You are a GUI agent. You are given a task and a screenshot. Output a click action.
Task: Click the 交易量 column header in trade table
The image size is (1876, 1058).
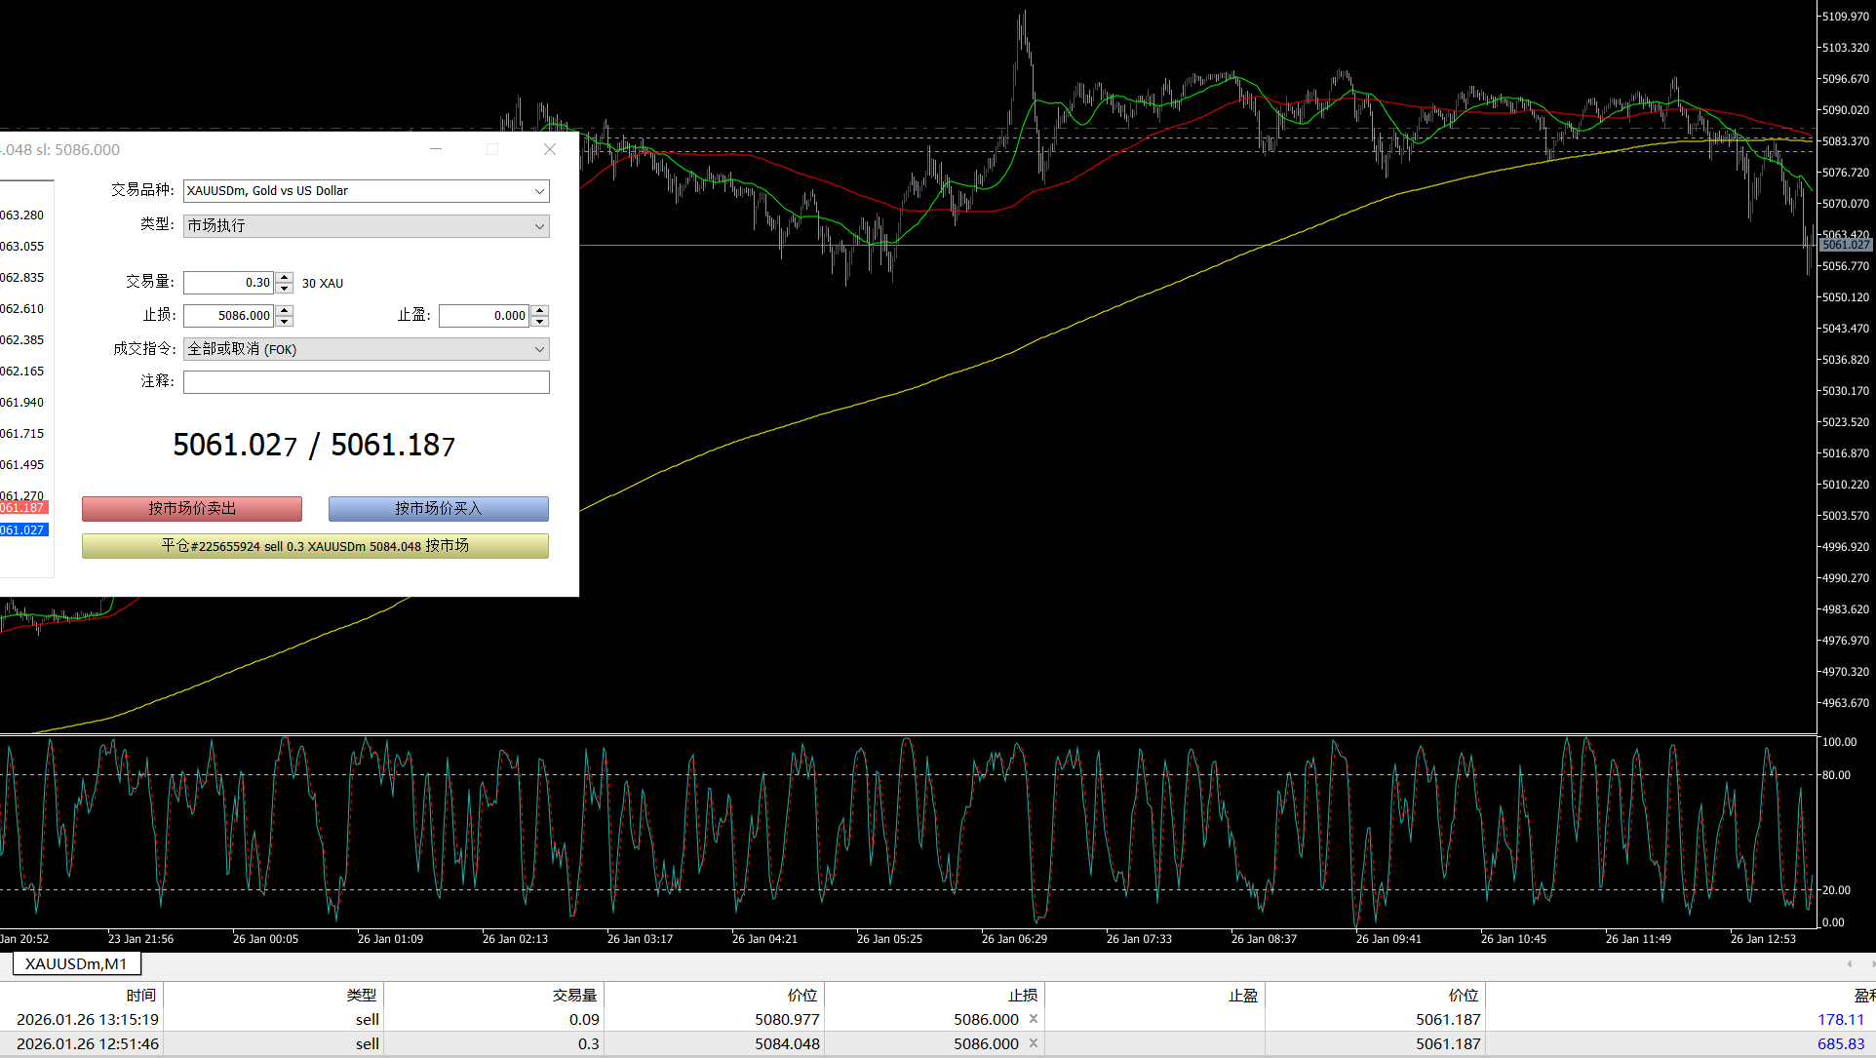[574, 996]
